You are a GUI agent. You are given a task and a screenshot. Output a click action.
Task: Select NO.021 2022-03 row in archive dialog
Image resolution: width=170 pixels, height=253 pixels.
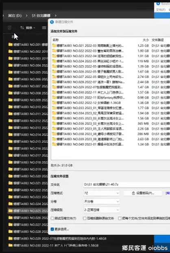pos(111,45)
